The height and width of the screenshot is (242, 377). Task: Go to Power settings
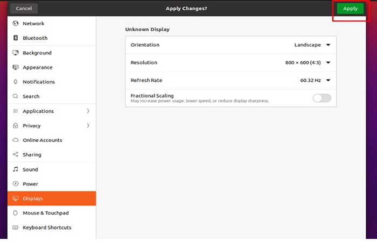pos(52,184)
